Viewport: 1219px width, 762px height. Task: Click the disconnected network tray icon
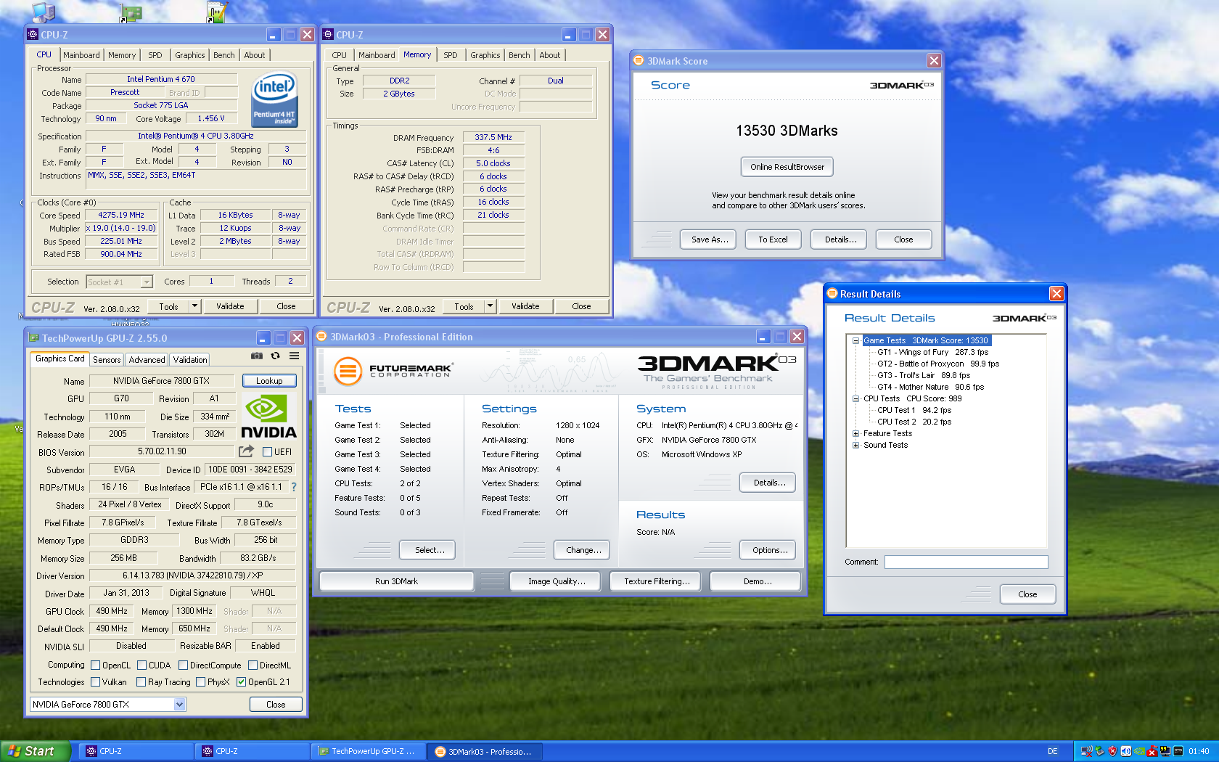(1086, 751)
